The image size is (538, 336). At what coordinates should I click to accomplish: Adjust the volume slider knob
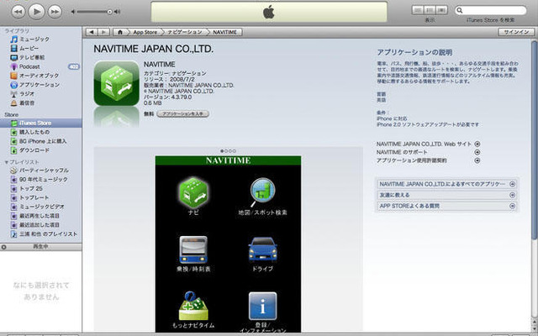pos(109,12)
